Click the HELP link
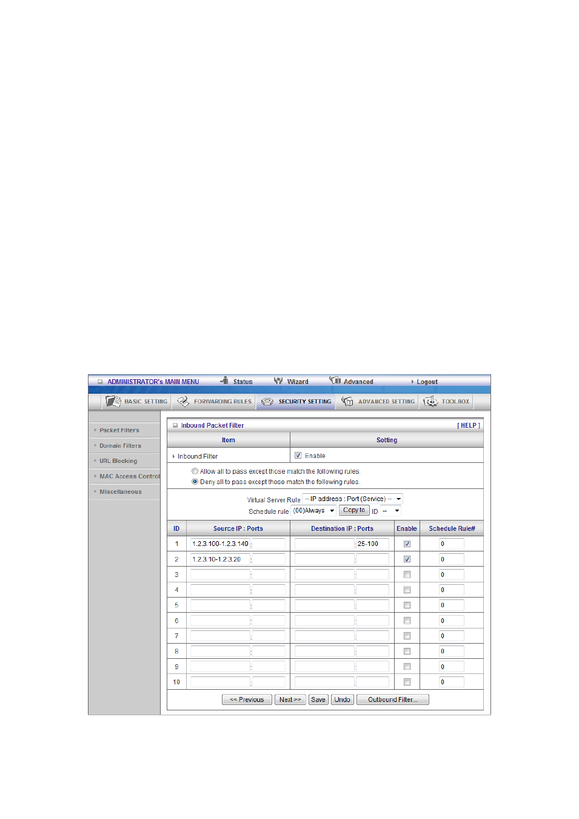This screenshot has height=819, width=579. pos(469,425)
